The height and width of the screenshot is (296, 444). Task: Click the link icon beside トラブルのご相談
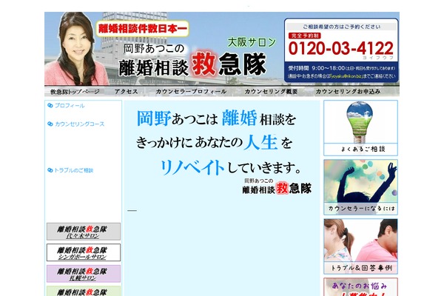point(50,170)
